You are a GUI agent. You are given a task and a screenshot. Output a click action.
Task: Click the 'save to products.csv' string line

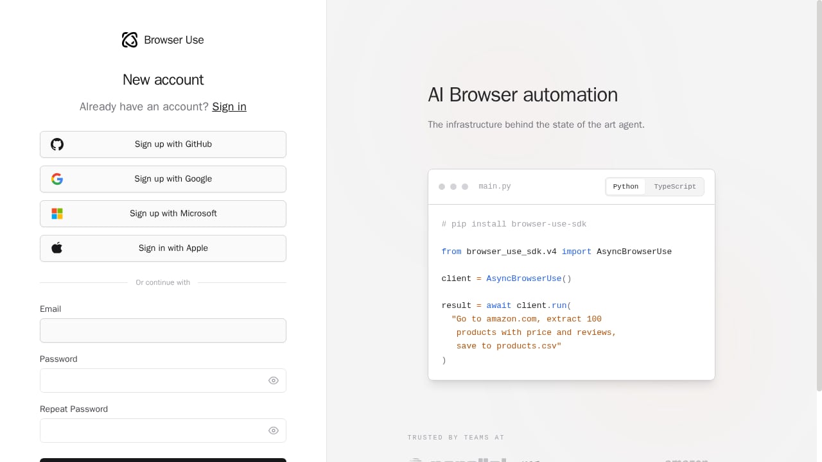tap(509, 346)
